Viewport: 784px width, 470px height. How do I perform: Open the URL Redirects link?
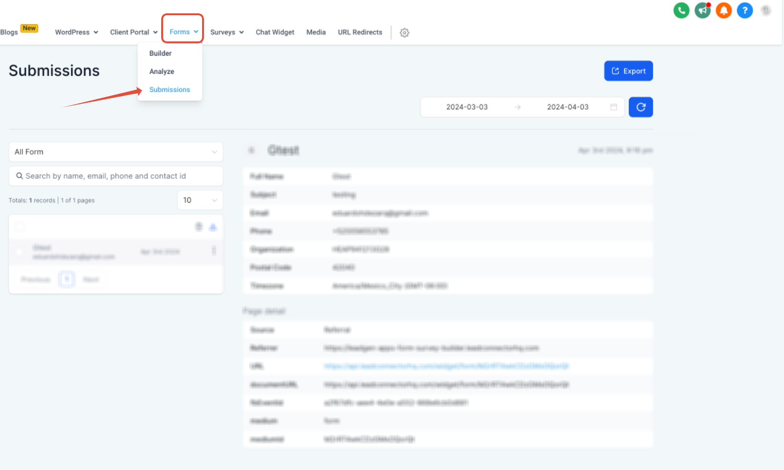pyautogui.click(x=360, y=32)
